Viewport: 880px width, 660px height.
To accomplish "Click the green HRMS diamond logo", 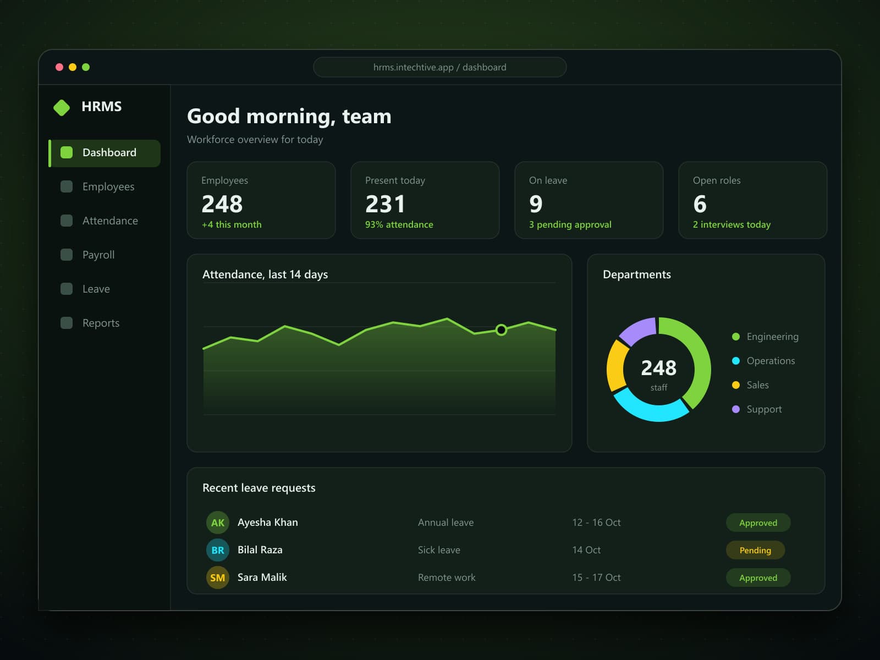I will [x=62, y=107].
